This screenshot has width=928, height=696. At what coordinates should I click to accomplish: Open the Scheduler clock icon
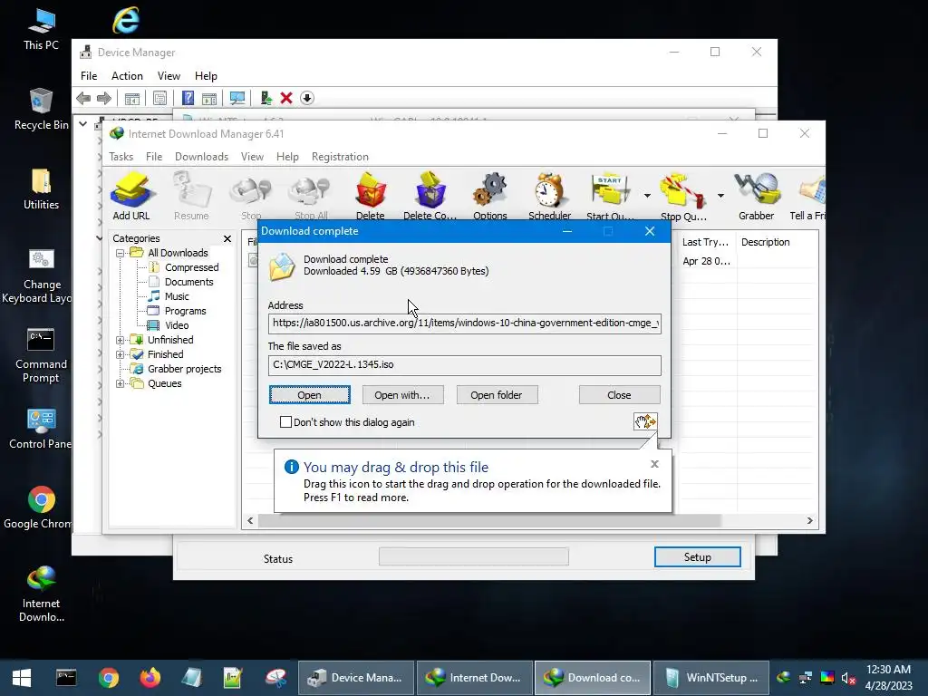click(x=549, y=196)
